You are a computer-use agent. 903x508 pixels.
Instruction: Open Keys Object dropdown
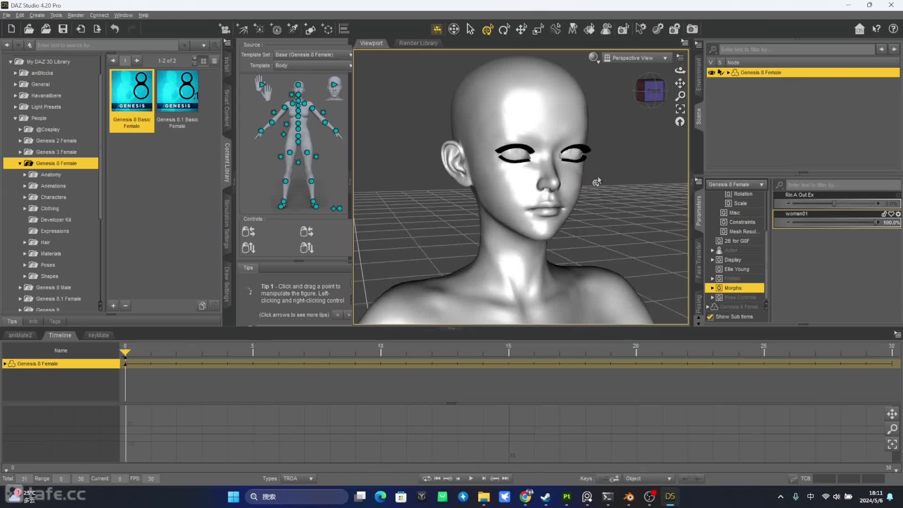point(649,479)
